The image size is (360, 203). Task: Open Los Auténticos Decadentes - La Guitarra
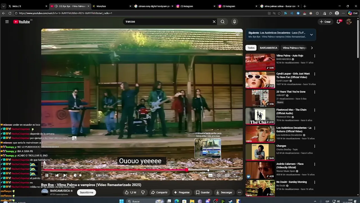[x=260, y=134]
